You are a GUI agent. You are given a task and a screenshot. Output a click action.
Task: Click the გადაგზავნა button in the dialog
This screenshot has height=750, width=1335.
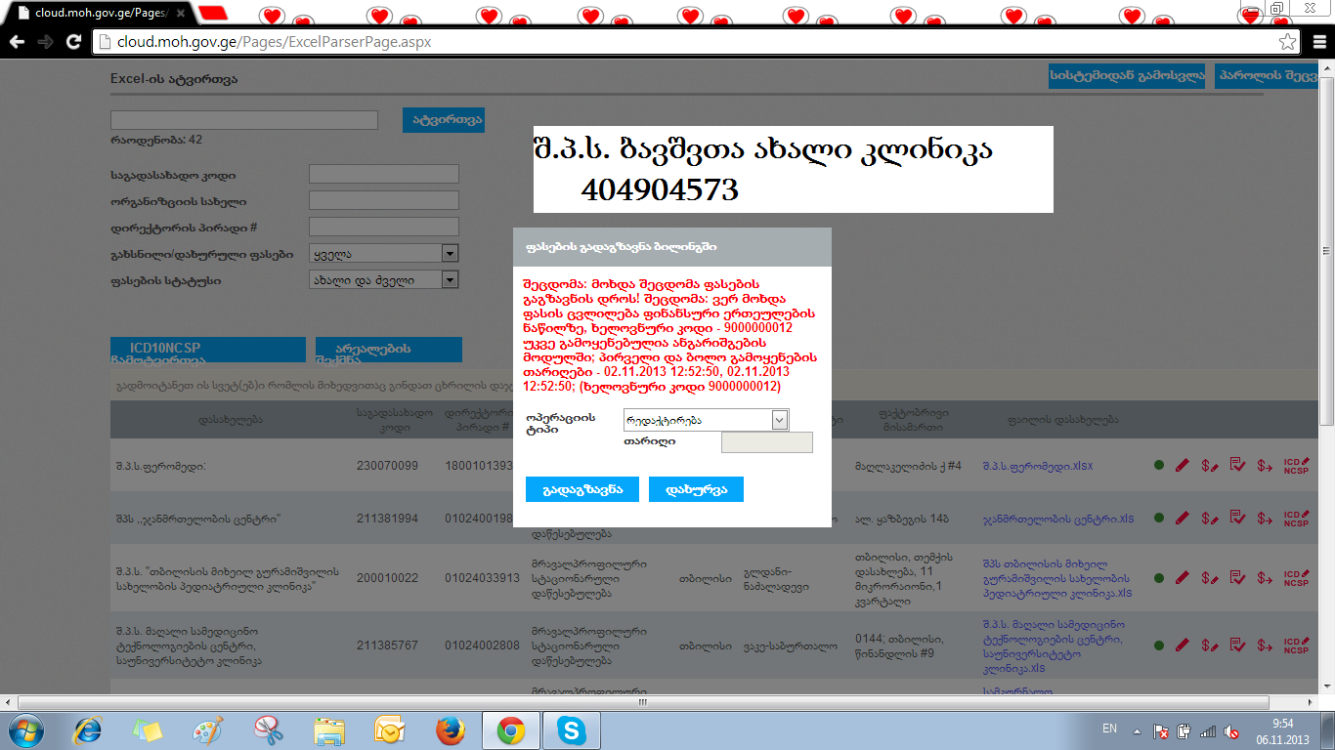581,489
